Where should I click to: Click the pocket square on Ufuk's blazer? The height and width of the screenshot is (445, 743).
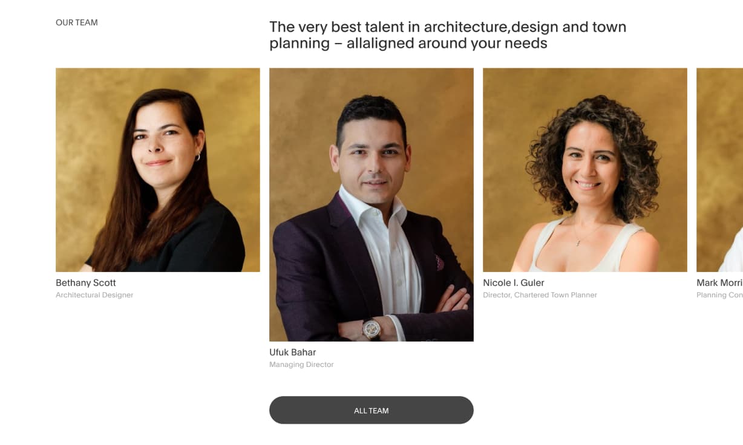tap(439, 262)
